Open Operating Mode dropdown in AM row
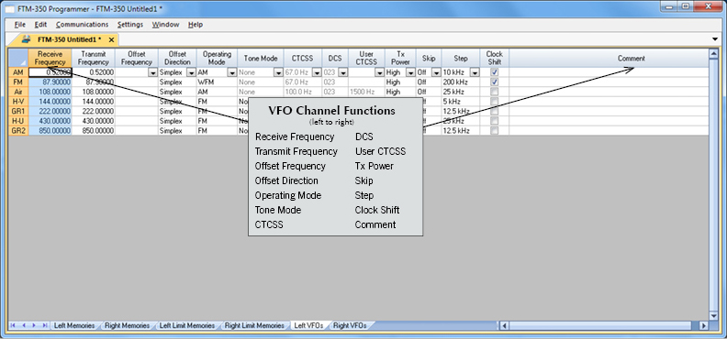Image resolution: width=727 pixels, height=339 pixels. 232,72
